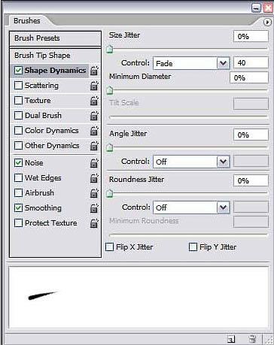Toggle the Texture lock icon
274x345 pixels.
(x=94, y=101)
